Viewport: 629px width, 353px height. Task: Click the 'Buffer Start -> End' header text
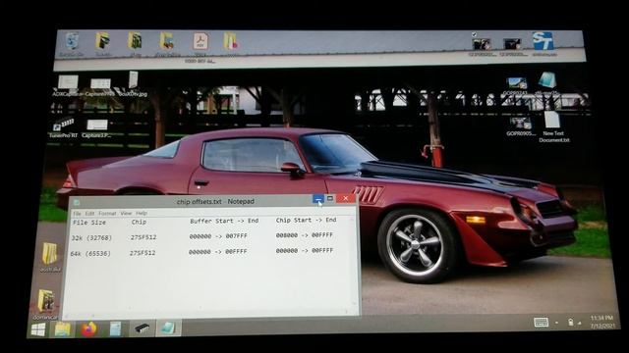[224, 221]
